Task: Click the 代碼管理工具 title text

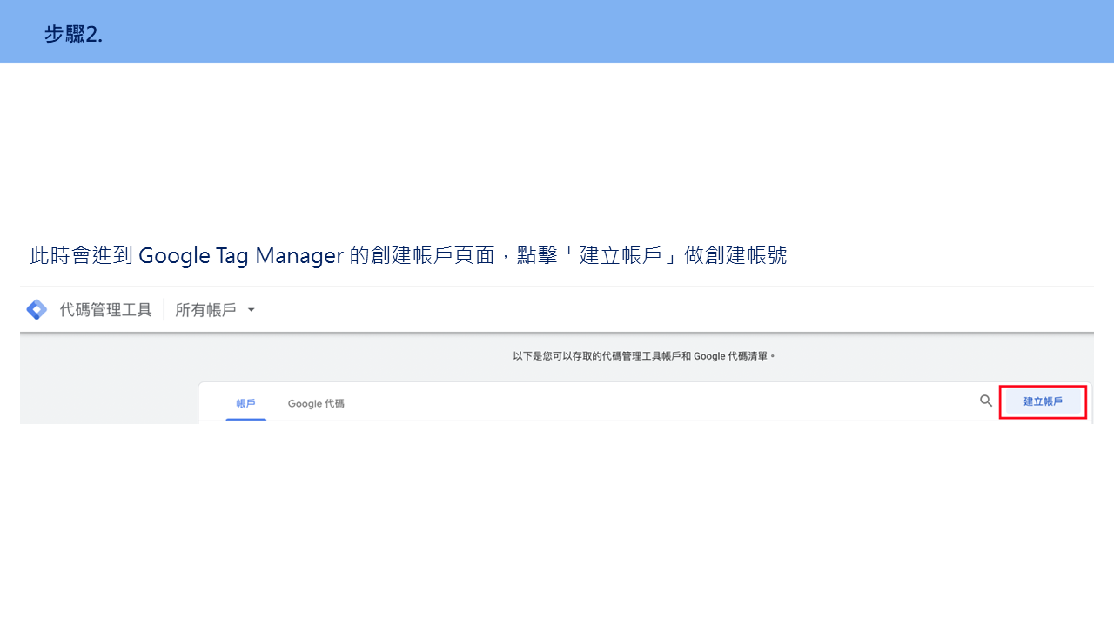Action: pos(105,309)
